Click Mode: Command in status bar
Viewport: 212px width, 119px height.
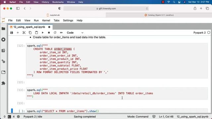tap(138, 117)
